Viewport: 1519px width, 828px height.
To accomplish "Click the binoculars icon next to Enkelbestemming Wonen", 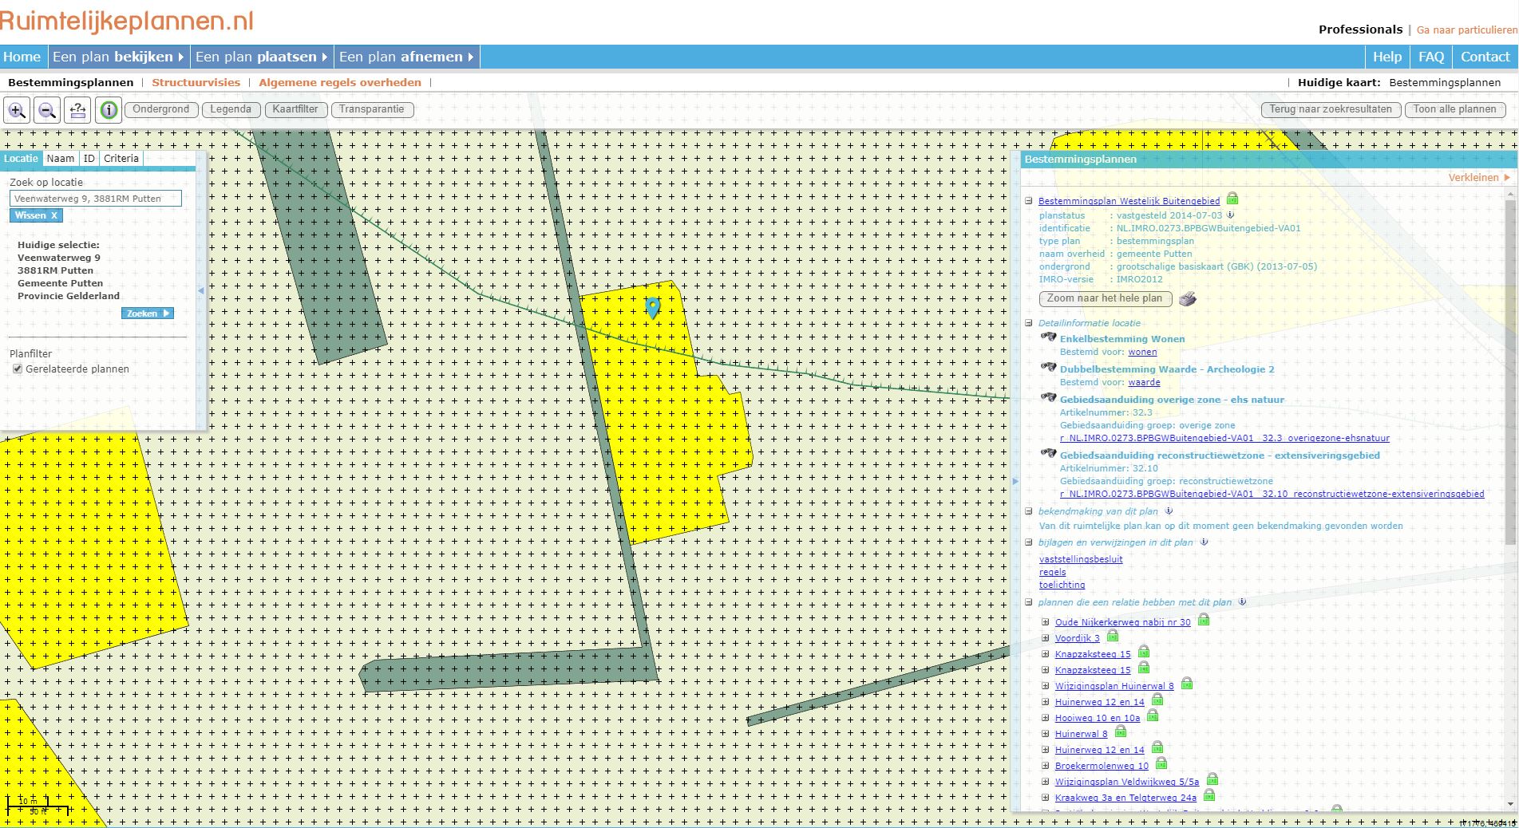I will pos(1049,337).
